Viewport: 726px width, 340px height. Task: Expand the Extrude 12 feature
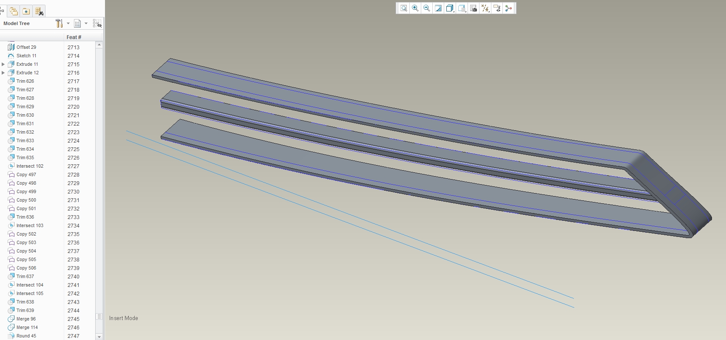click(x=3, y=73)
